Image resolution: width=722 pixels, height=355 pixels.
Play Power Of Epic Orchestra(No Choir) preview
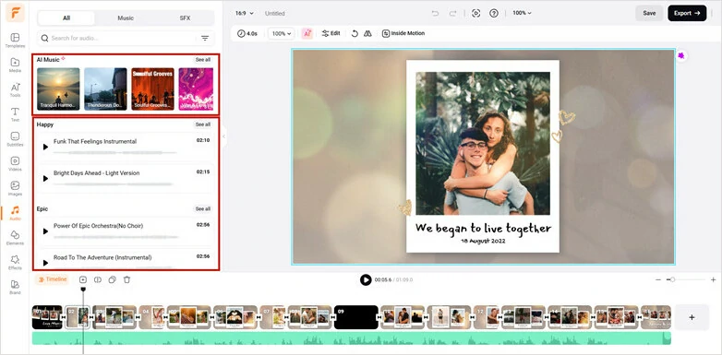click(x=45, y=231)
